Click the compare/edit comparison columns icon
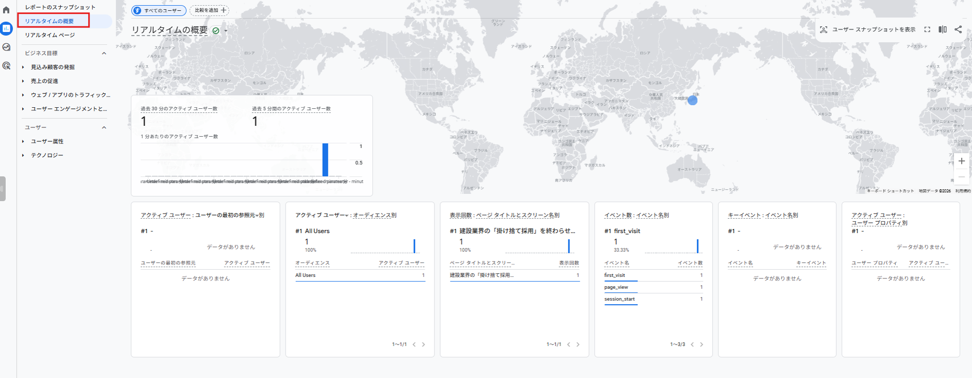Viewport: 972px width, 378px height. 943,29
